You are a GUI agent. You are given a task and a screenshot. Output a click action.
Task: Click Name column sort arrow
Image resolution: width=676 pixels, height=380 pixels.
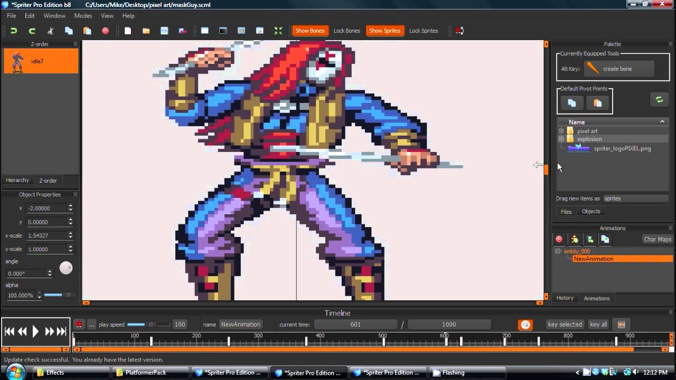662,122
